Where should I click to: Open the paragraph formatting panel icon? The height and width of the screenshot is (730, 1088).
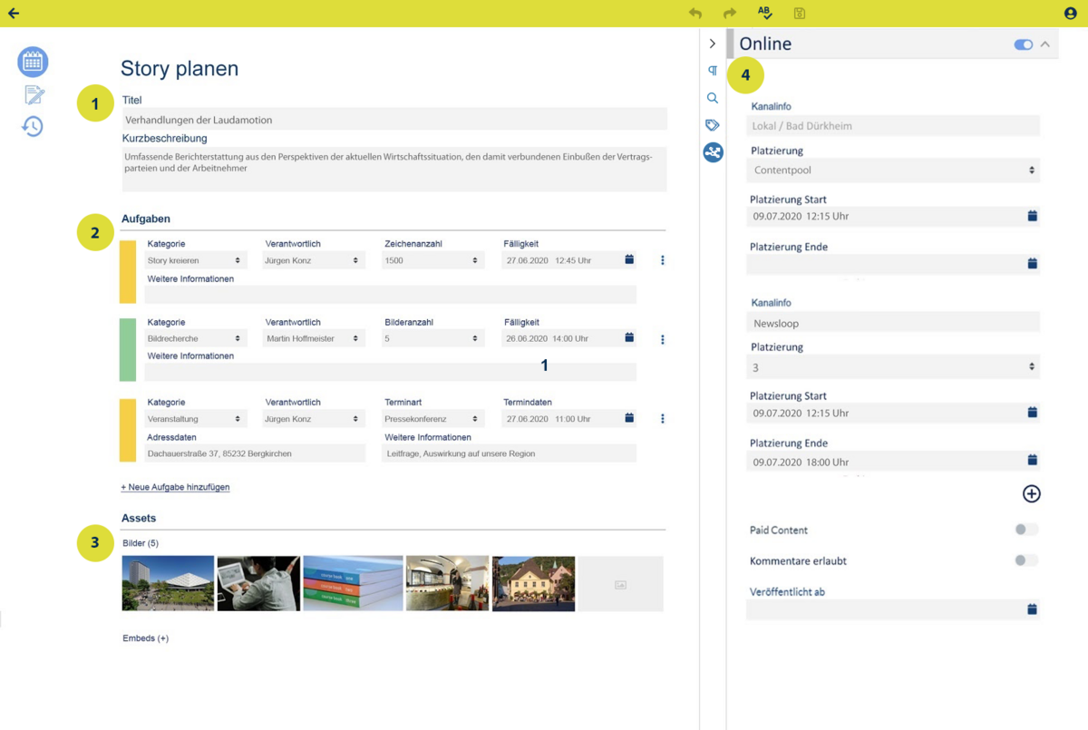pyautogui.click(x=713, y=71)
